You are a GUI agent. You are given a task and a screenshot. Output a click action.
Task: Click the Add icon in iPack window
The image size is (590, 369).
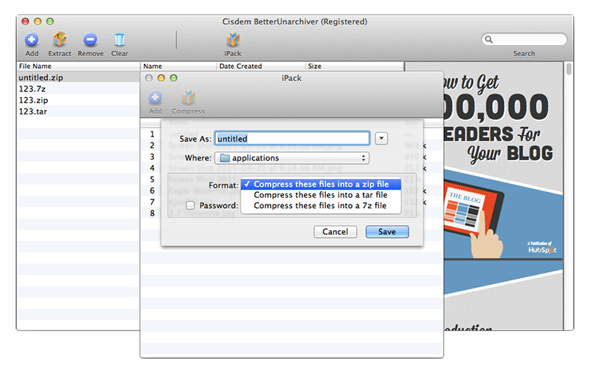pos(155,97)
